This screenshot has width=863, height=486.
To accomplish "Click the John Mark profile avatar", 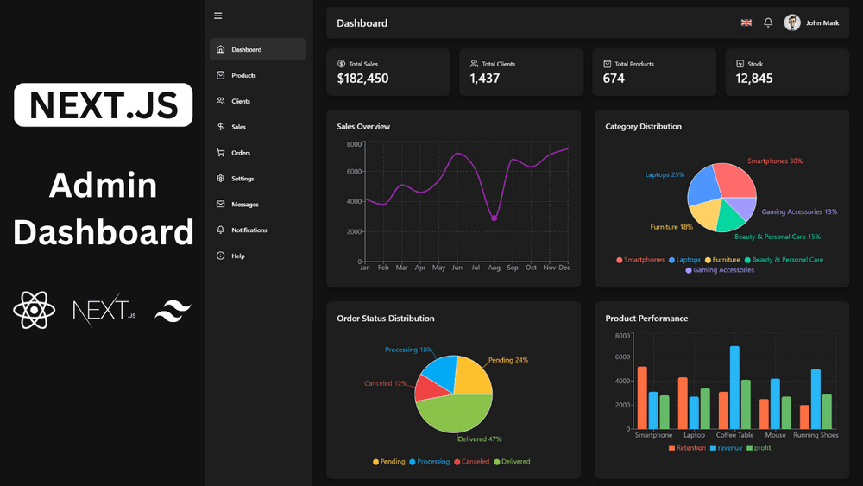I will click(x=792, y=23).
